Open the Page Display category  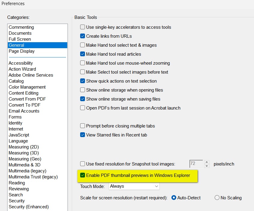(x=22, y=51)
